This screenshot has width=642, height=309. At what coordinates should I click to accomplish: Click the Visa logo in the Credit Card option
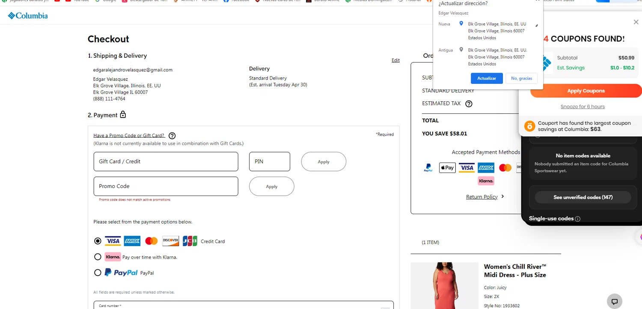pyautogui.click(x=113, y=241)
